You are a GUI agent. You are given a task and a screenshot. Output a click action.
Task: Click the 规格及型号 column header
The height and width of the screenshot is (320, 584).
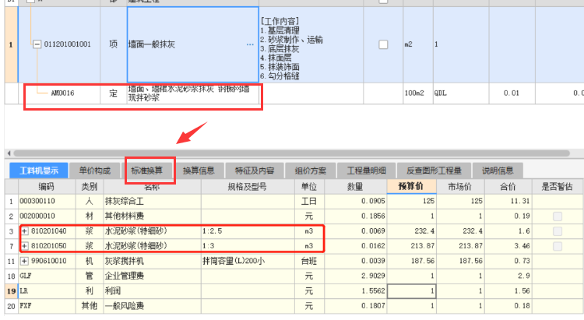(248, 187)
